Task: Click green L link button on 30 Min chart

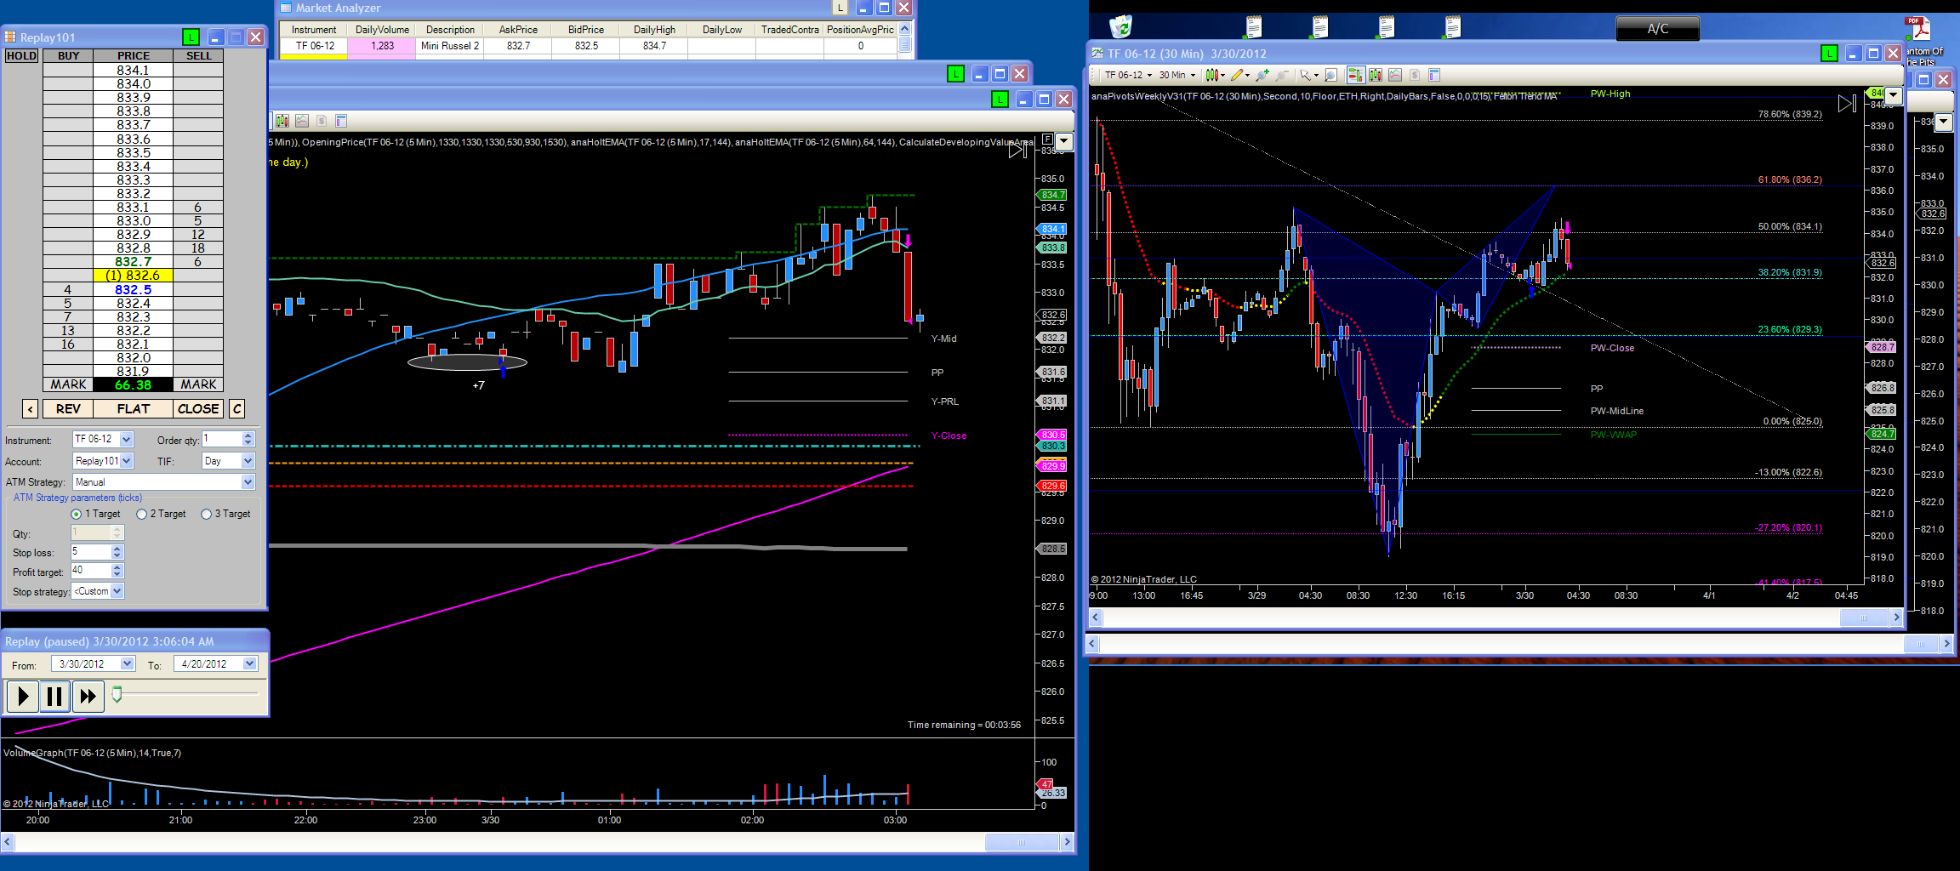Action: coord(1829,54)
